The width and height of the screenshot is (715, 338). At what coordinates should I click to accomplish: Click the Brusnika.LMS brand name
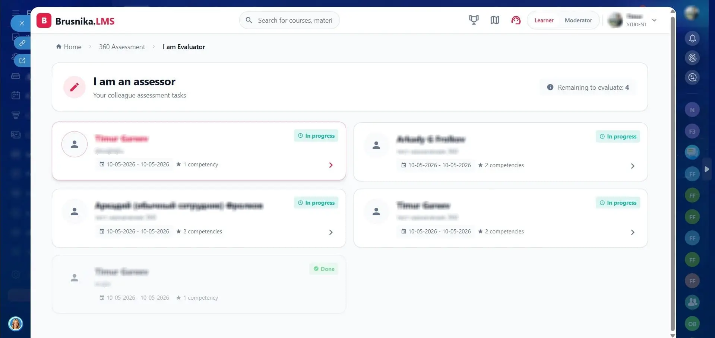(85, 21)
